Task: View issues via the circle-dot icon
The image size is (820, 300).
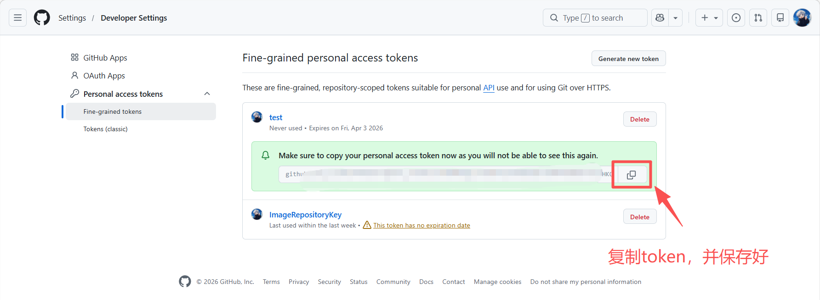Action: pos(736,18)
